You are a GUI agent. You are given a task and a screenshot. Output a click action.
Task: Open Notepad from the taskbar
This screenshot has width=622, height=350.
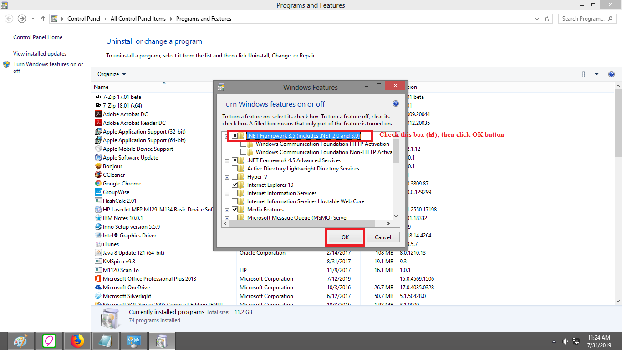click(106, 341)
